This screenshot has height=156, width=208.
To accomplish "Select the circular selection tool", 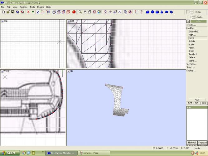I will (141, 12).
